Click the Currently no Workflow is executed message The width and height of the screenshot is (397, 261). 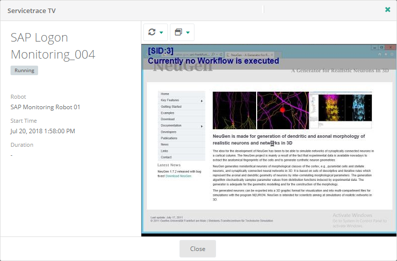pyautogui.click(x=214, y=61)
